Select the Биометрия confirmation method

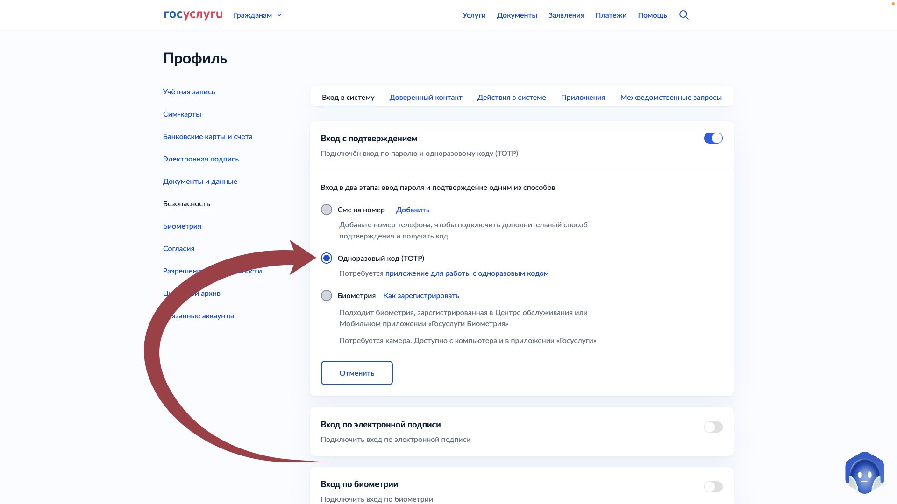point(327,295)
